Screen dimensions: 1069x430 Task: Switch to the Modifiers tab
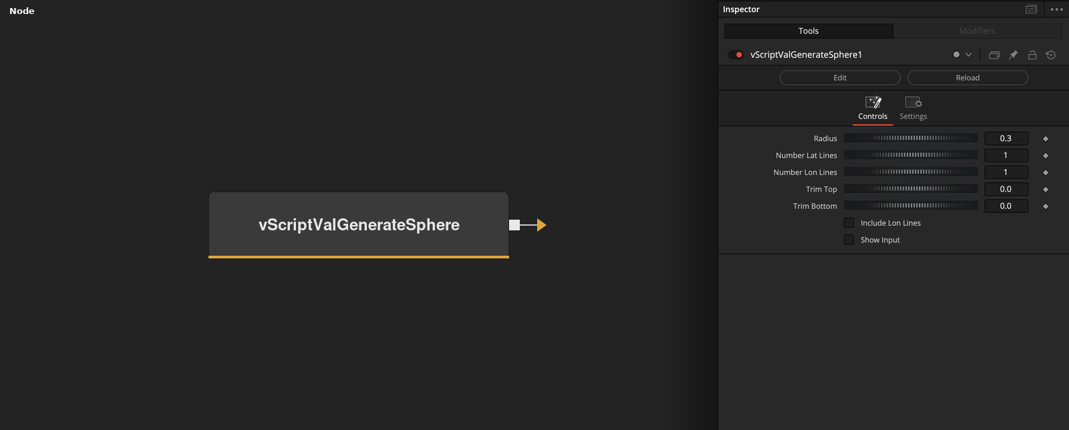point(977,31)
